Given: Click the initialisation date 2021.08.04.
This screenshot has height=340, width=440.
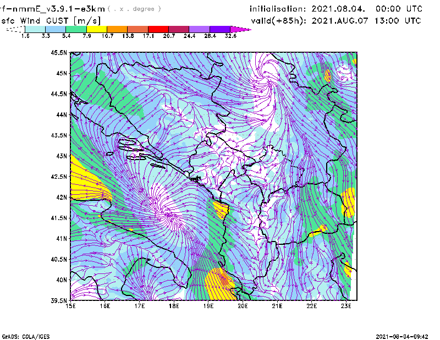Looking at the screenshot, I should (338, 9).
